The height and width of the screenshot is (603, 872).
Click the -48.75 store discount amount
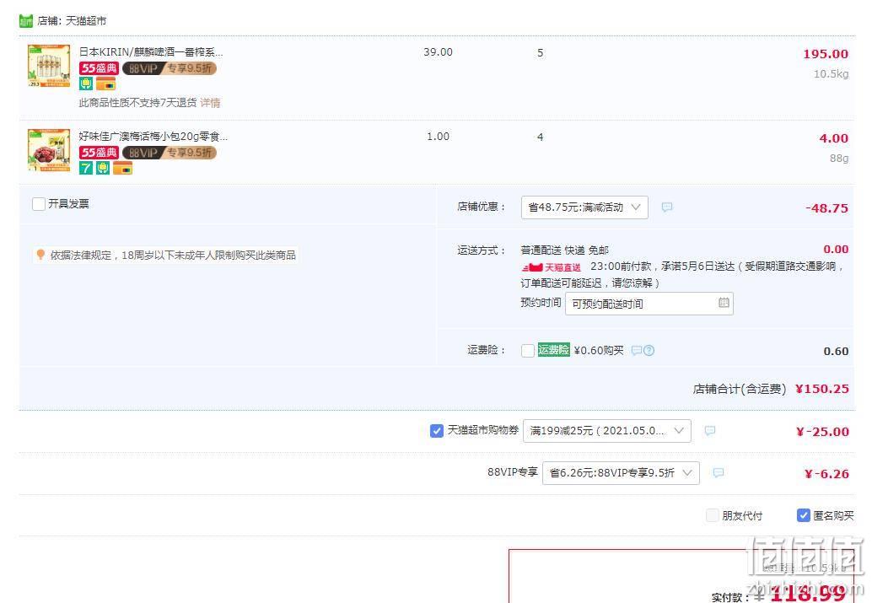pyautogui.click(x=827, y=208)
